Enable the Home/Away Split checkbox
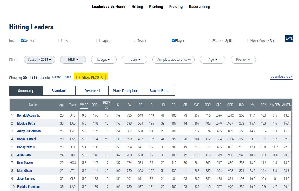The height and width of the screenshot is (191, 299). click(x=249, y=40)
